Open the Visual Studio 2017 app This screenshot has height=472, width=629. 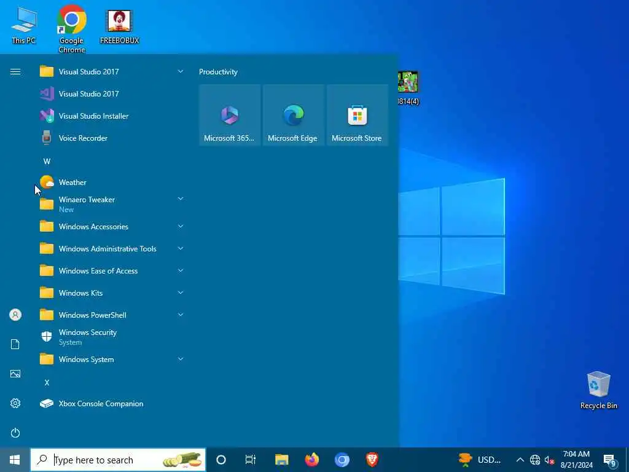pyautogui.click(x=111, y=94)
